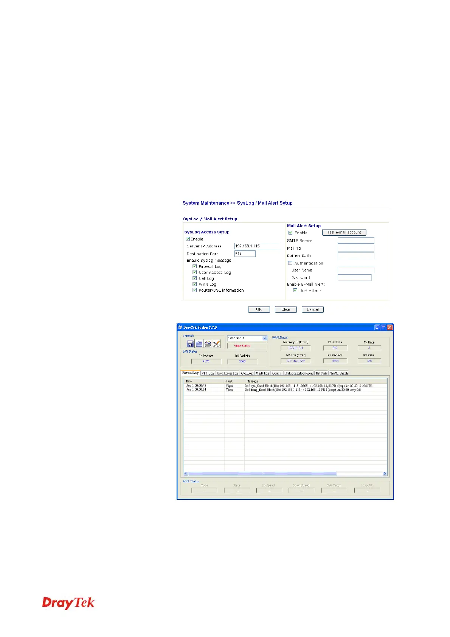The height and width of the screenshot is (637, 450).
Task: Toggle Router/DSL information checkbox
Action: (194, 290)
